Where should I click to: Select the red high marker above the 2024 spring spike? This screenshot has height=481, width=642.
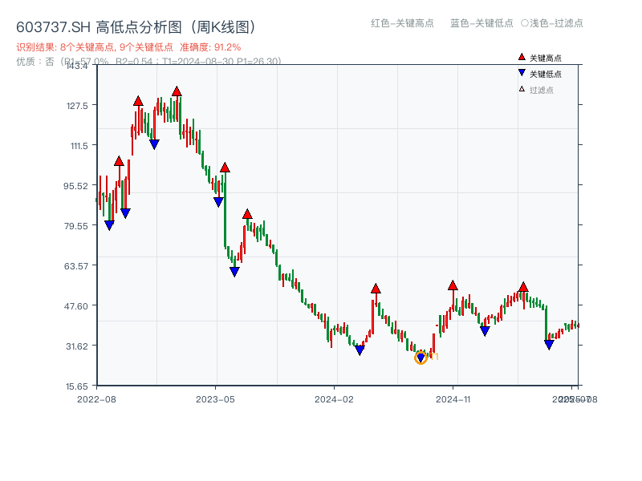point(376,289)
